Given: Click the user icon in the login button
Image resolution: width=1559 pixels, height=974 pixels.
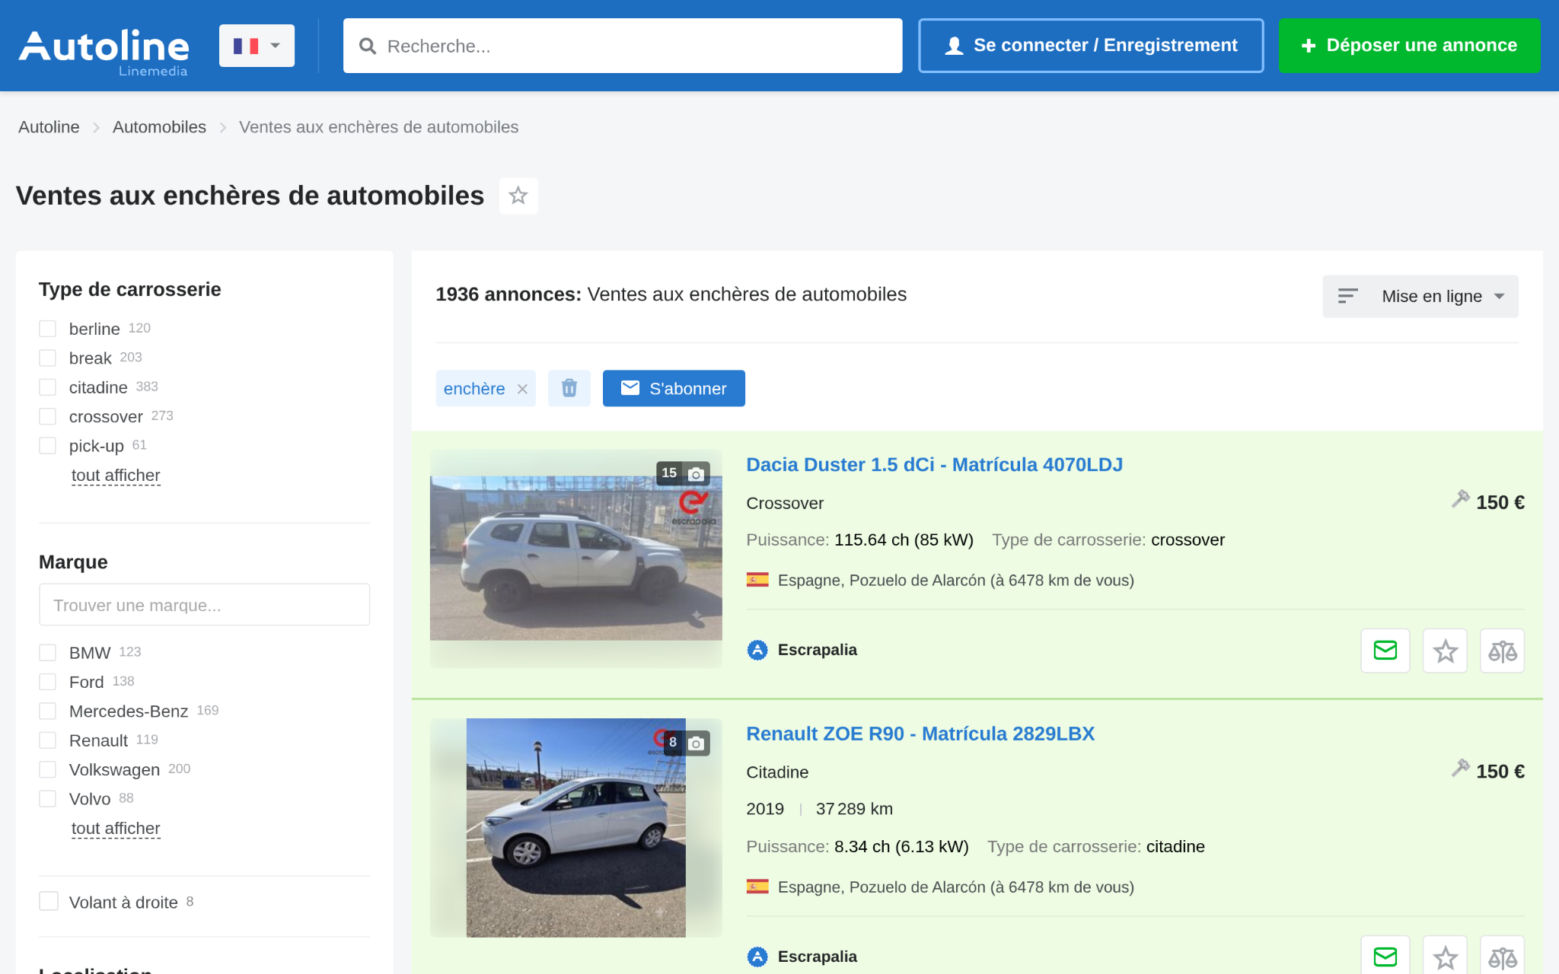Looking at the screenshot, I should (x=954, y=46).
